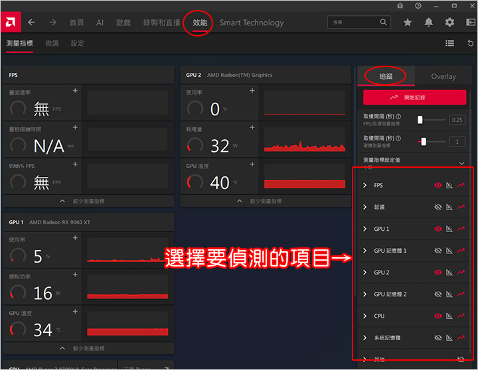
Task: Switch to the Overlay tab
Action: click(x=443, y=76)
